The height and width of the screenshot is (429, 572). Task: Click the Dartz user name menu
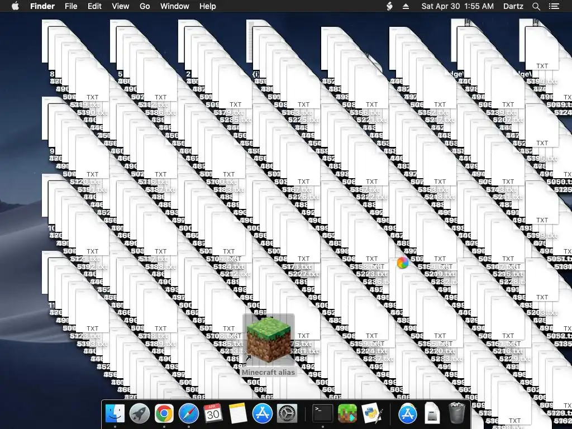coord(513,6)
